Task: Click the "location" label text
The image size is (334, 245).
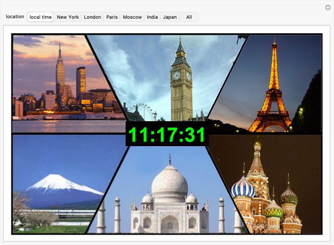Action: click(15, 17)
